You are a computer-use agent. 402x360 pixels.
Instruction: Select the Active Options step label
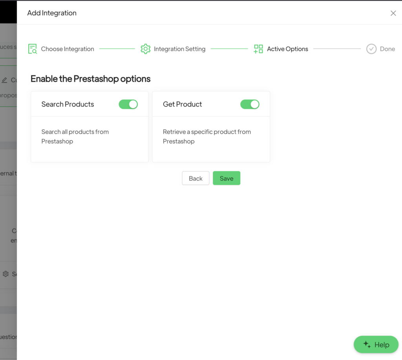[x=287, y=49]
